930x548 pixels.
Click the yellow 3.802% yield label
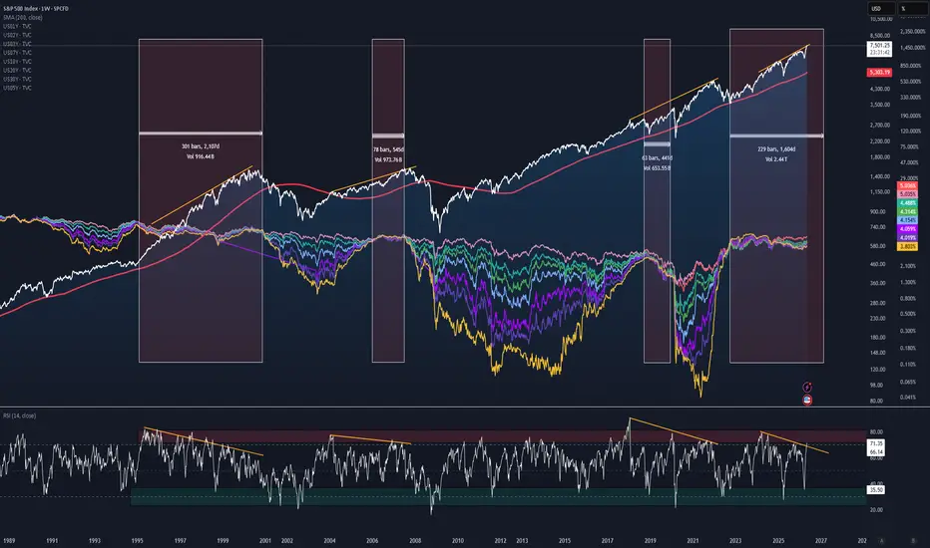907,246
